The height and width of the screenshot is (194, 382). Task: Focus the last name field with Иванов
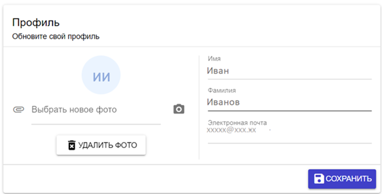[289, 102]
